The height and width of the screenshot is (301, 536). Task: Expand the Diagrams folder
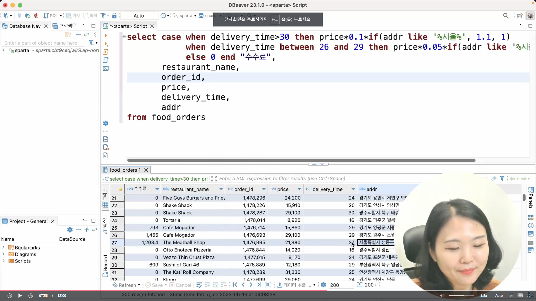[x=3, y=254]
